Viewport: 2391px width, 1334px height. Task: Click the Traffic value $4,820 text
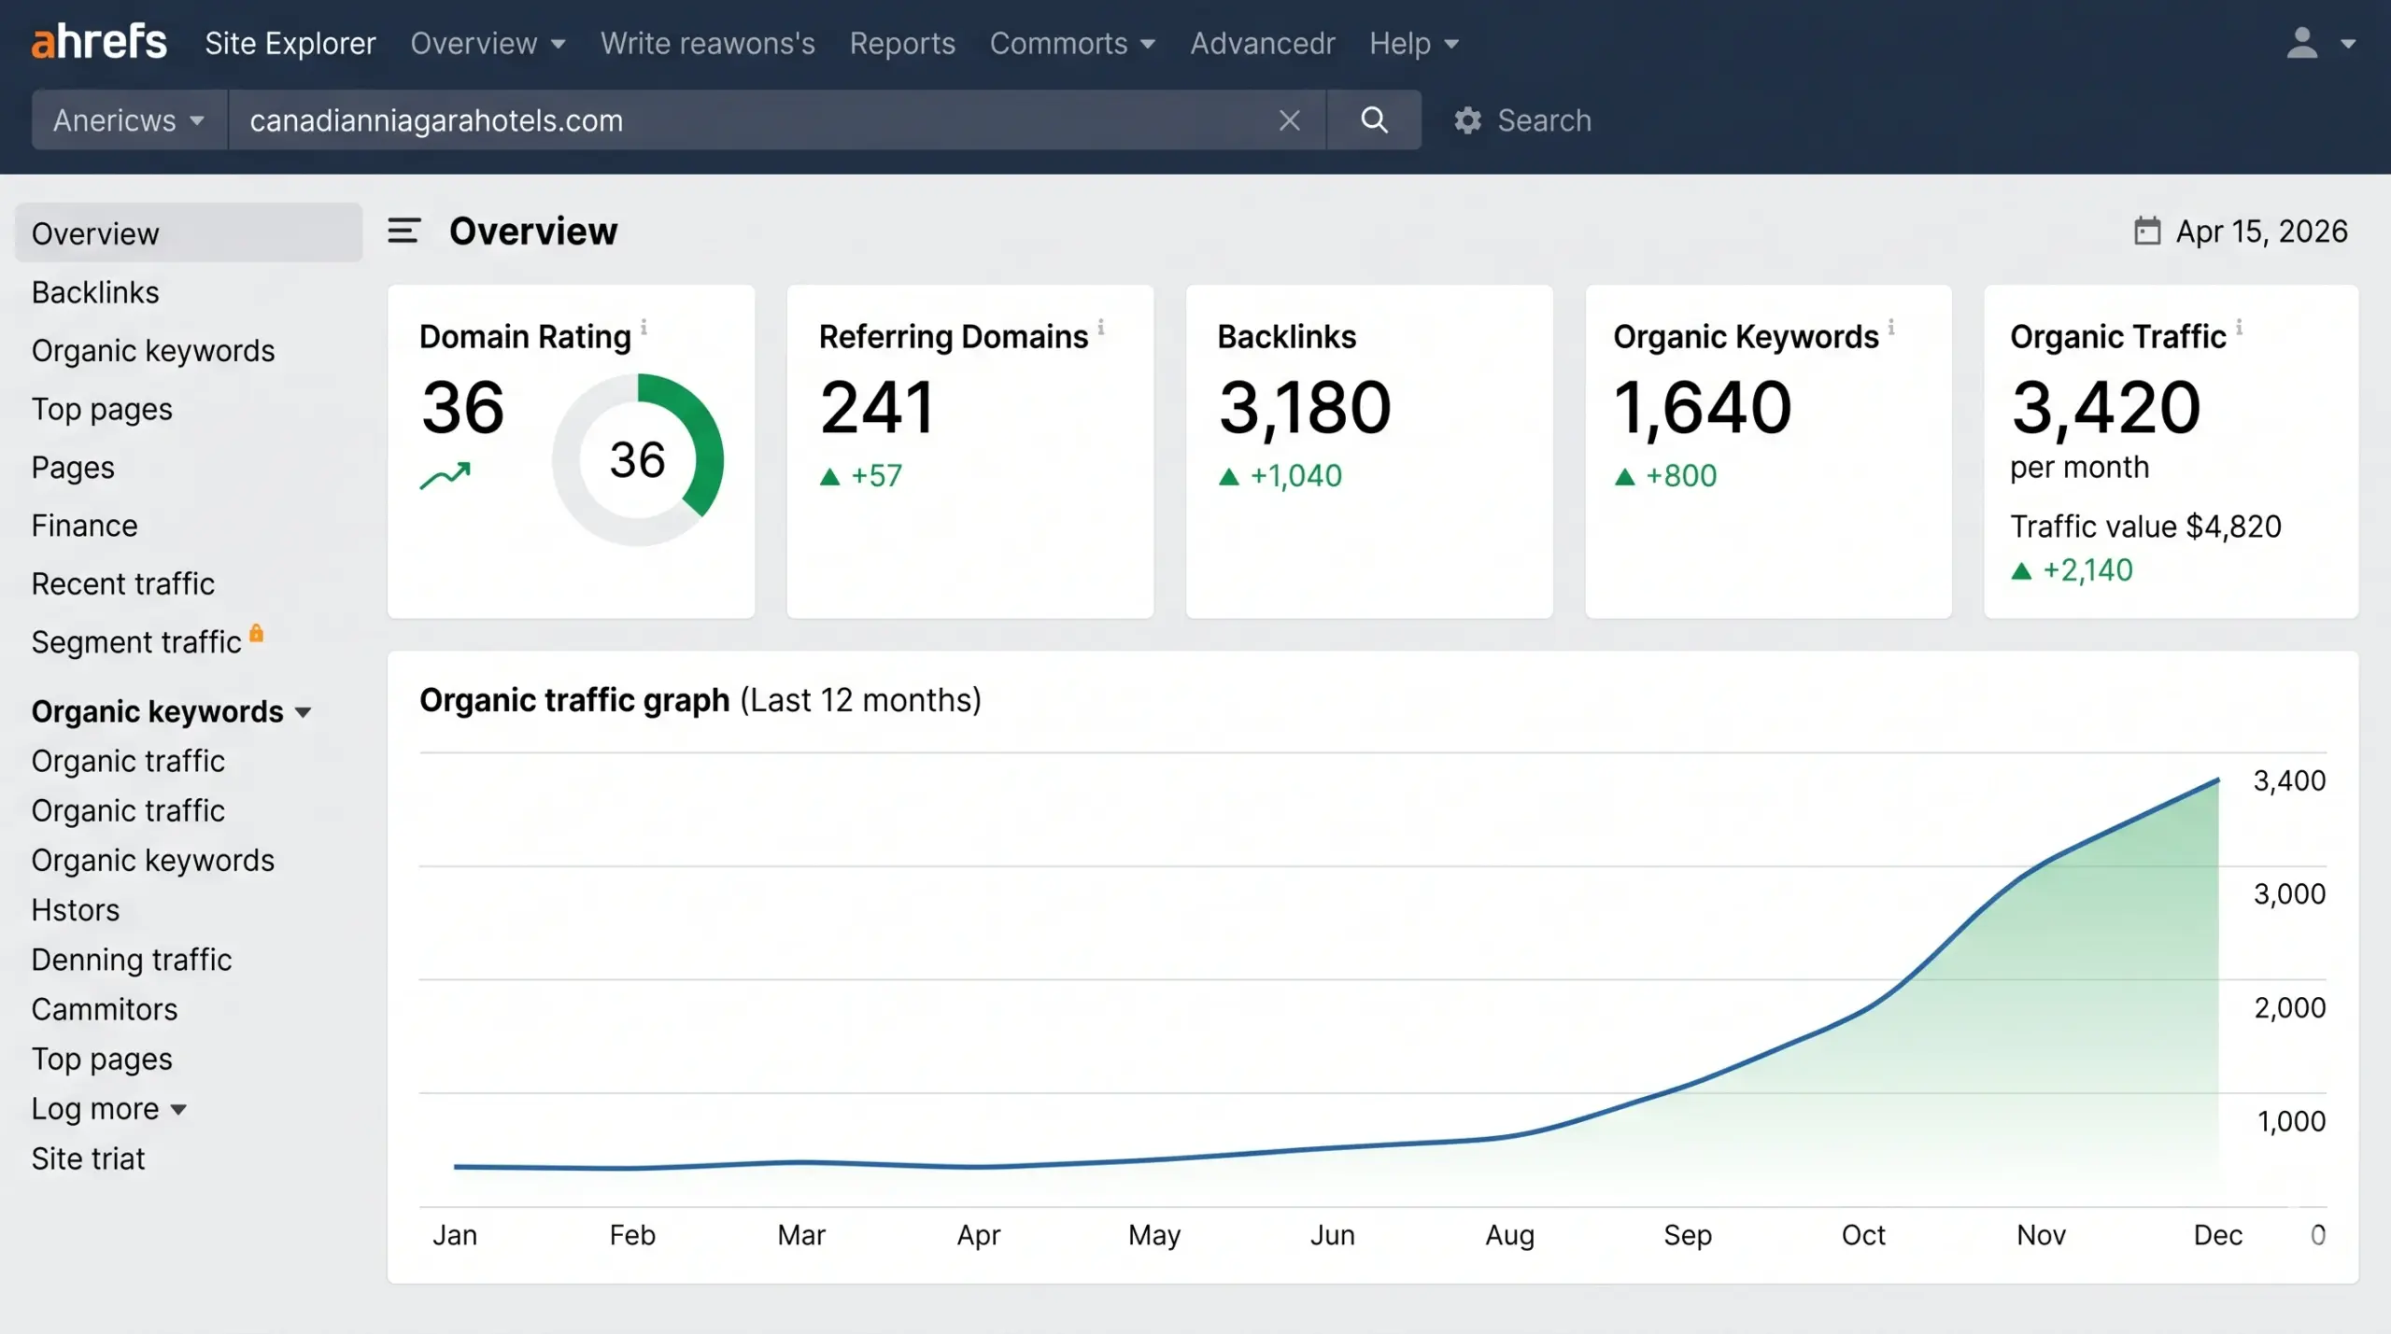pyautogui.click(x=2145, y=527)
